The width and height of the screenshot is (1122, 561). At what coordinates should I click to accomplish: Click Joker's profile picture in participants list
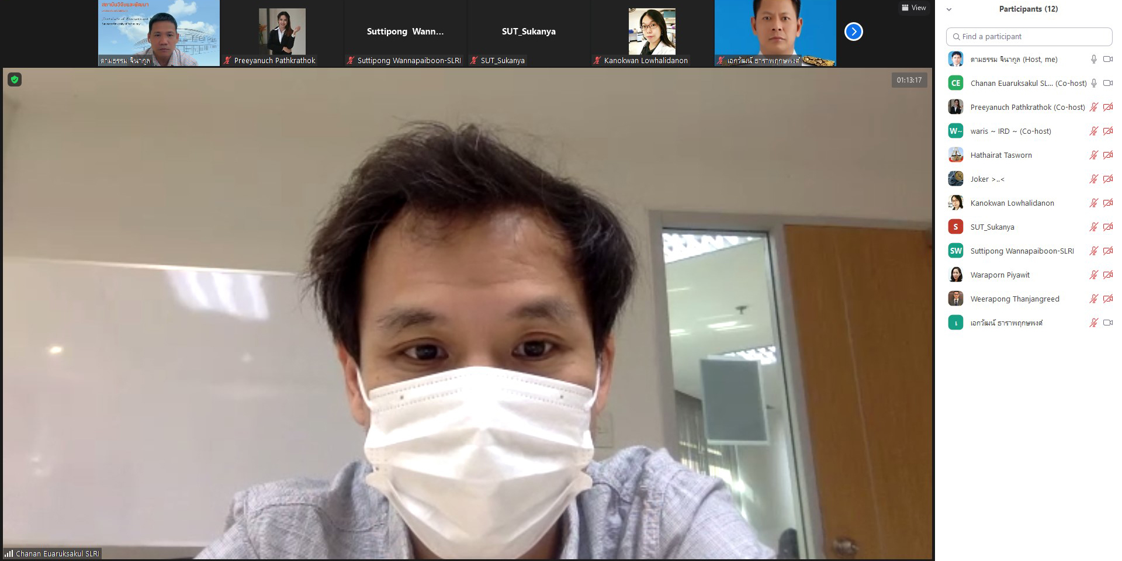[x=955, y=179]
